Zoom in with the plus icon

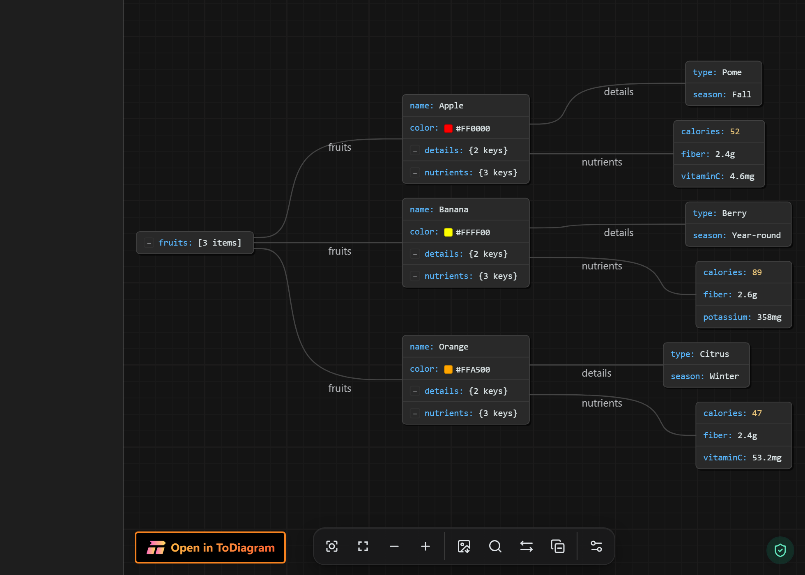tap(425, 546)
